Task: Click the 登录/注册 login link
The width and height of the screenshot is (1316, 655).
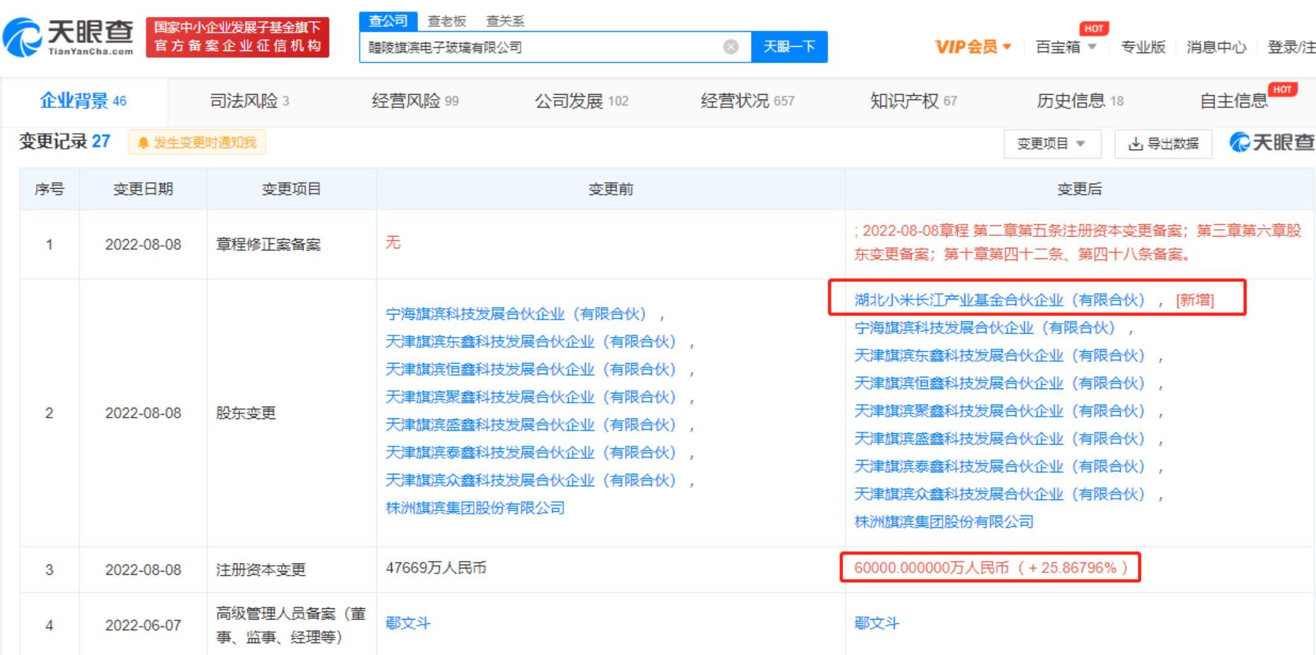Action: click(1291, 47)
